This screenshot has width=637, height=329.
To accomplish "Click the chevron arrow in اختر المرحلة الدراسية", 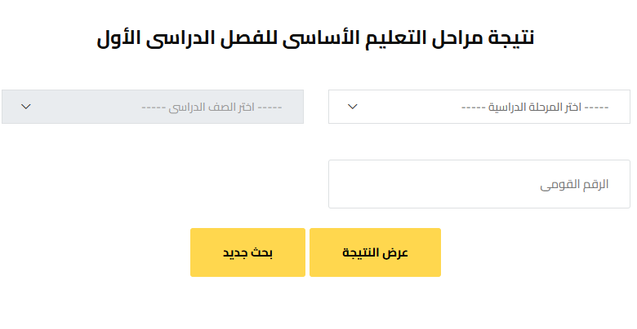I will pos(353,107).
